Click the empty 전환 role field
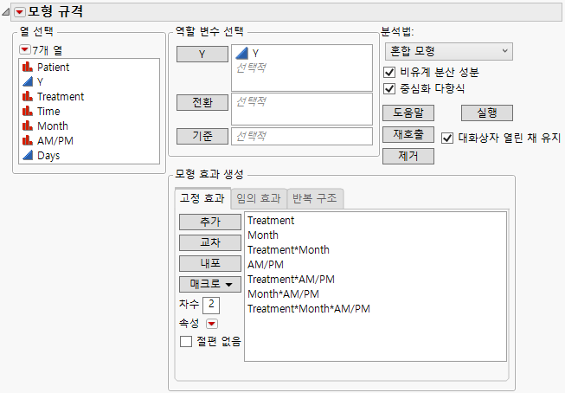Screen dimensions: 565x393 pyautogui.click(x=302, y=109)
